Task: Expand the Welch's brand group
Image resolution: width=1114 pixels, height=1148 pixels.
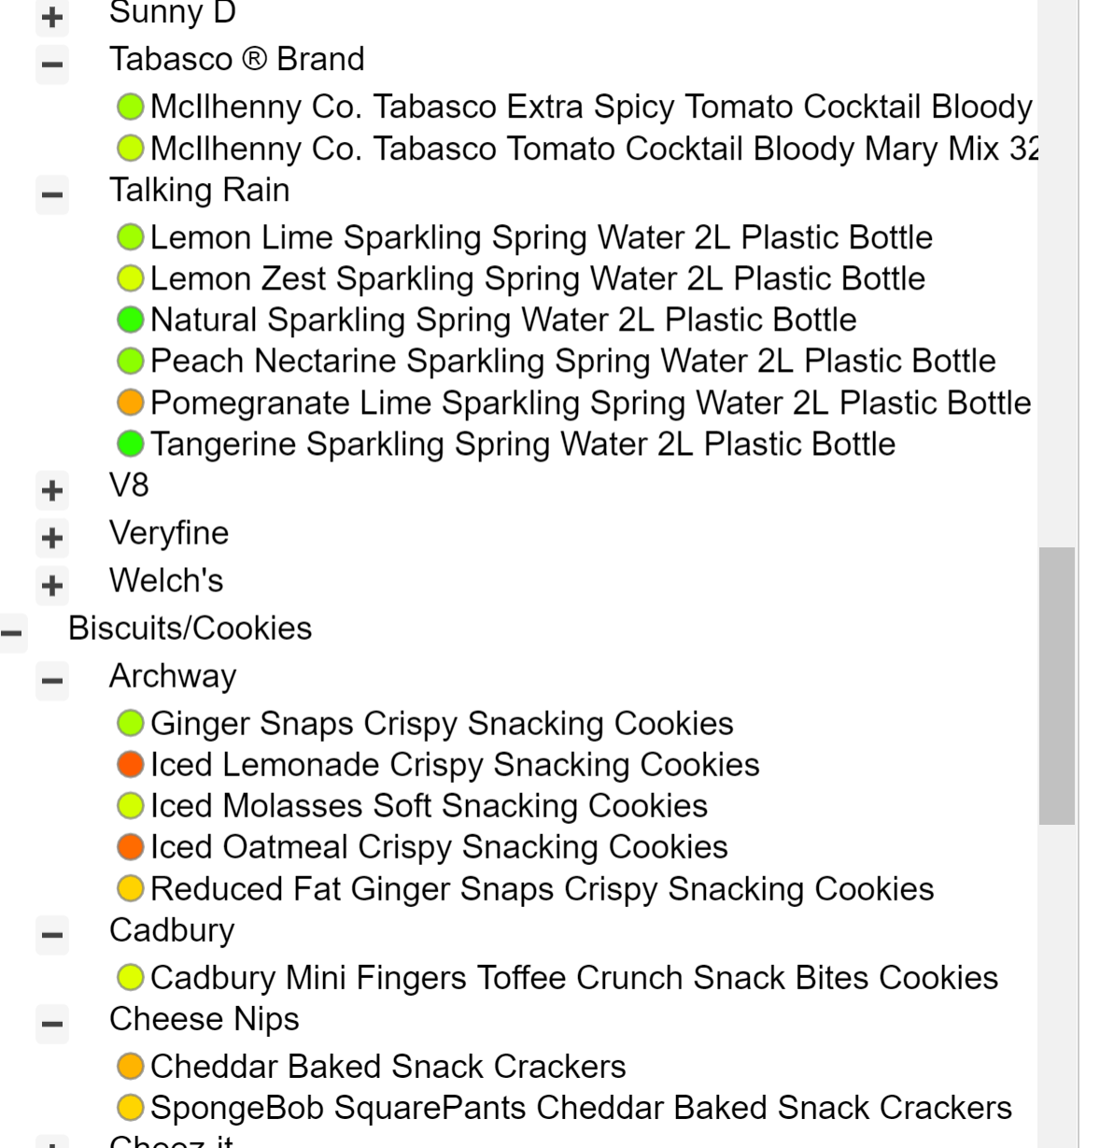Action: coord(52,586)
